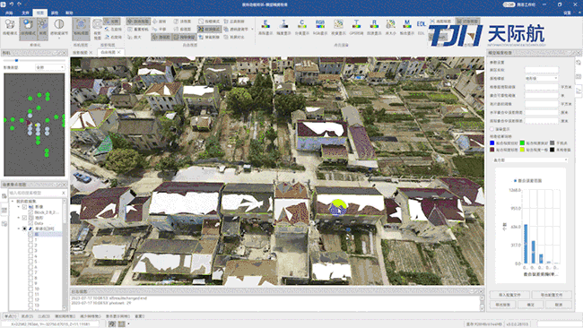Uncheck the Block_2.8.2 layer checkbox
Image resolution: width=583 pixels, height=328 pixels.
(x=30, y=212)
